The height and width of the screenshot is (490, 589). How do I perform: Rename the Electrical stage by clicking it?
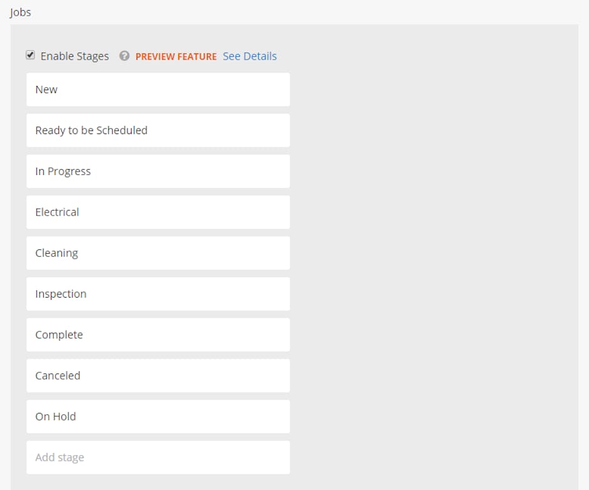click(157, 212)
